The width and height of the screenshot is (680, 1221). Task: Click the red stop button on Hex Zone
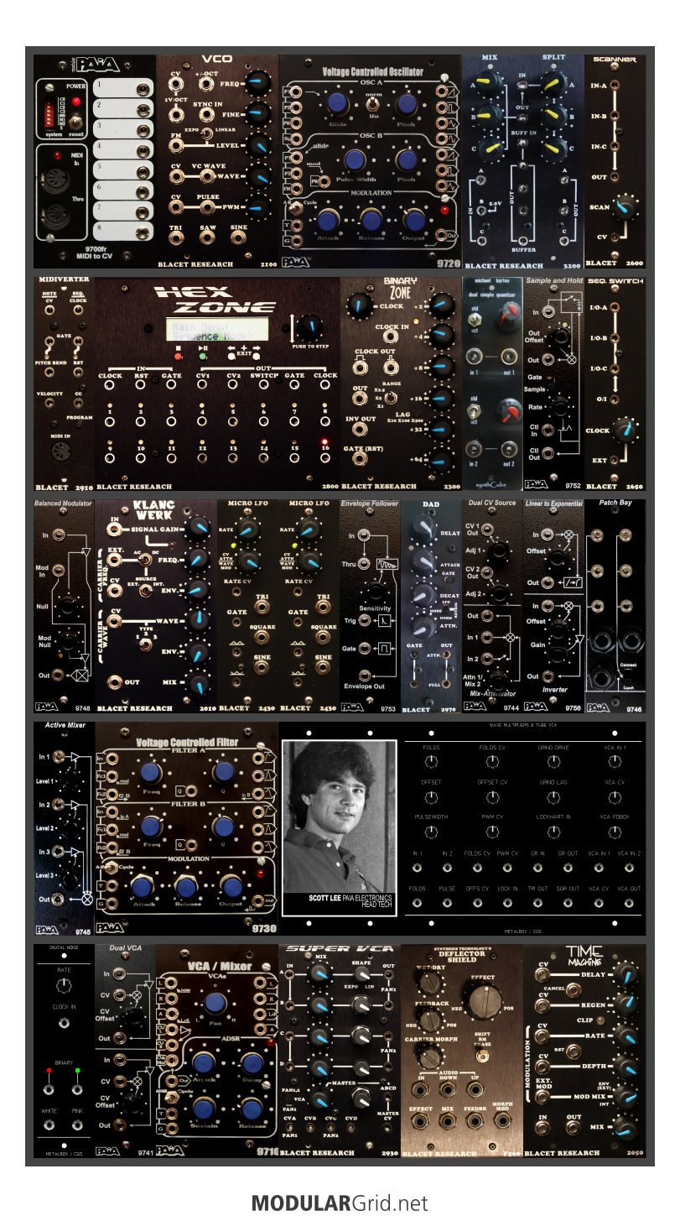point(179,356)
